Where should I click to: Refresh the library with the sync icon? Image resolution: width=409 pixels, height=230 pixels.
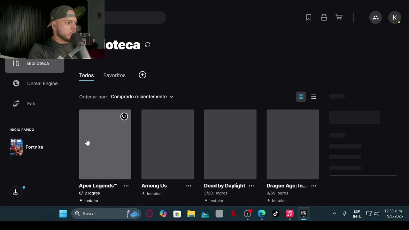(x=148, y=45)
